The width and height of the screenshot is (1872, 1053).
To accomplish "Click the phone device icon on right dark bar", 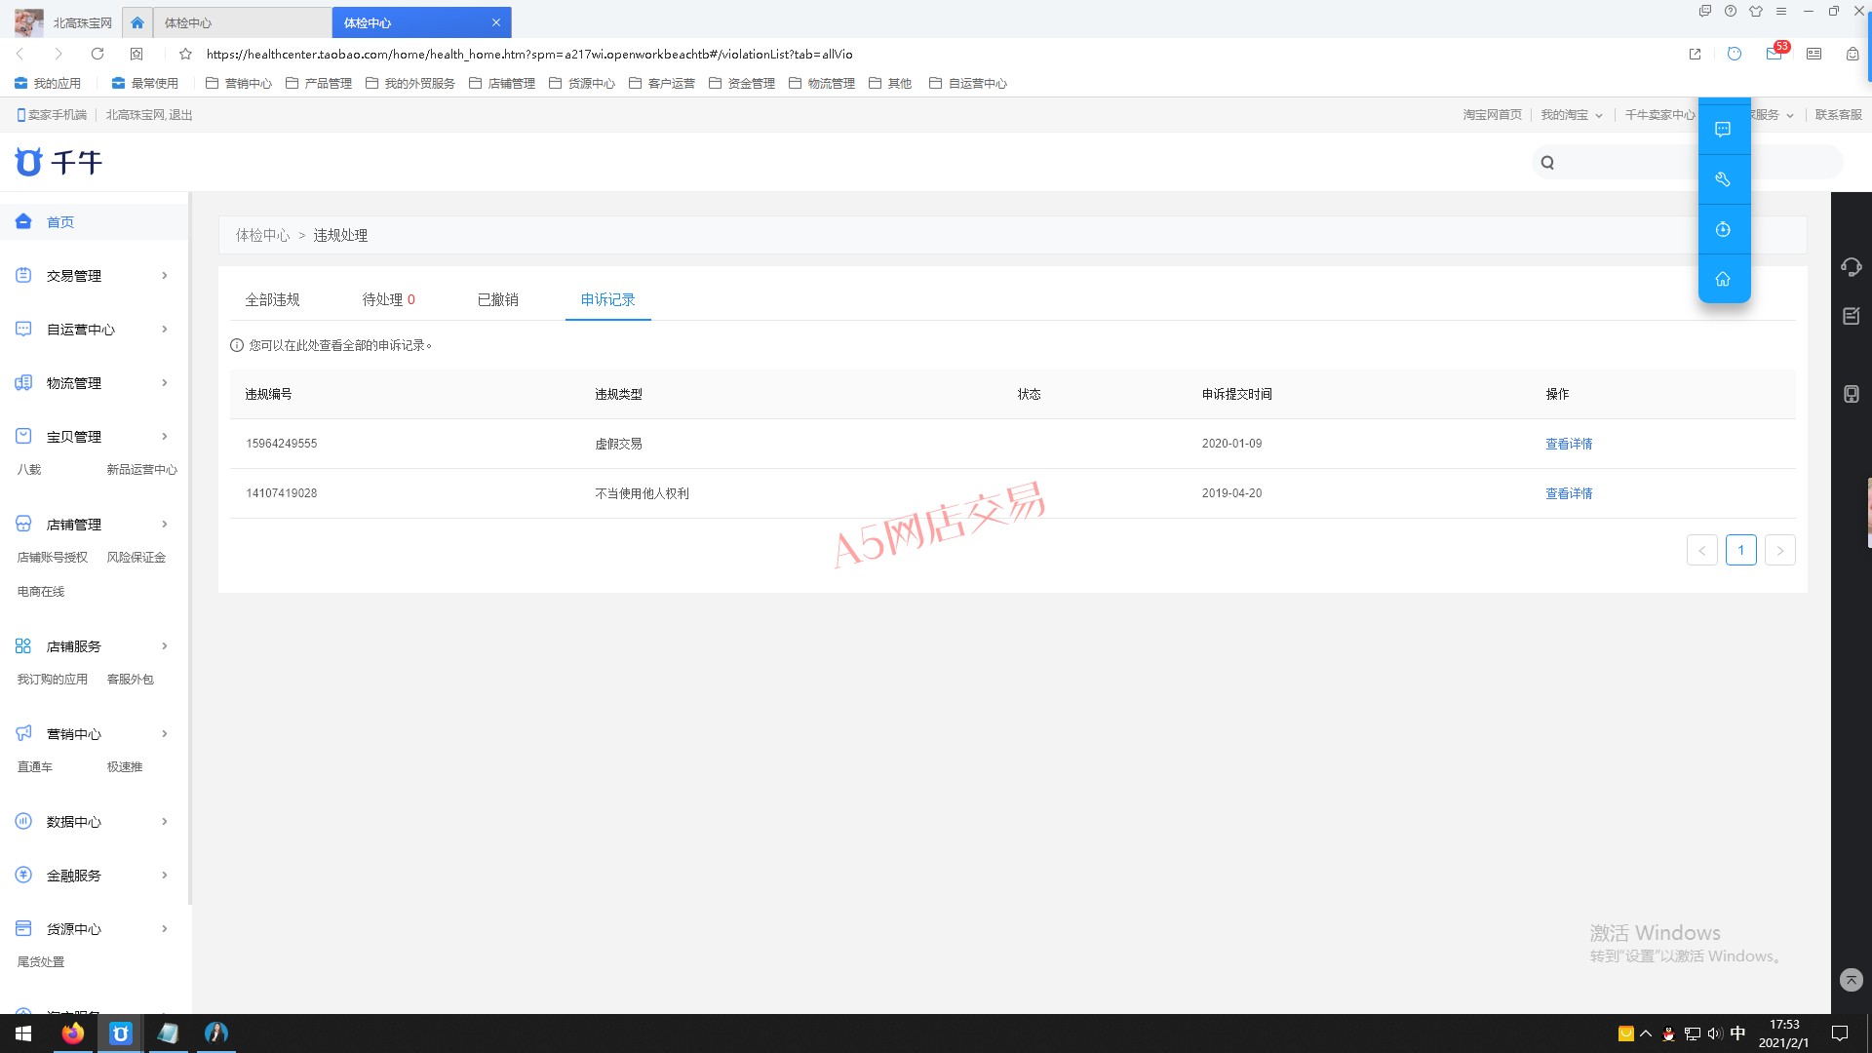I will coord(1852,394).
